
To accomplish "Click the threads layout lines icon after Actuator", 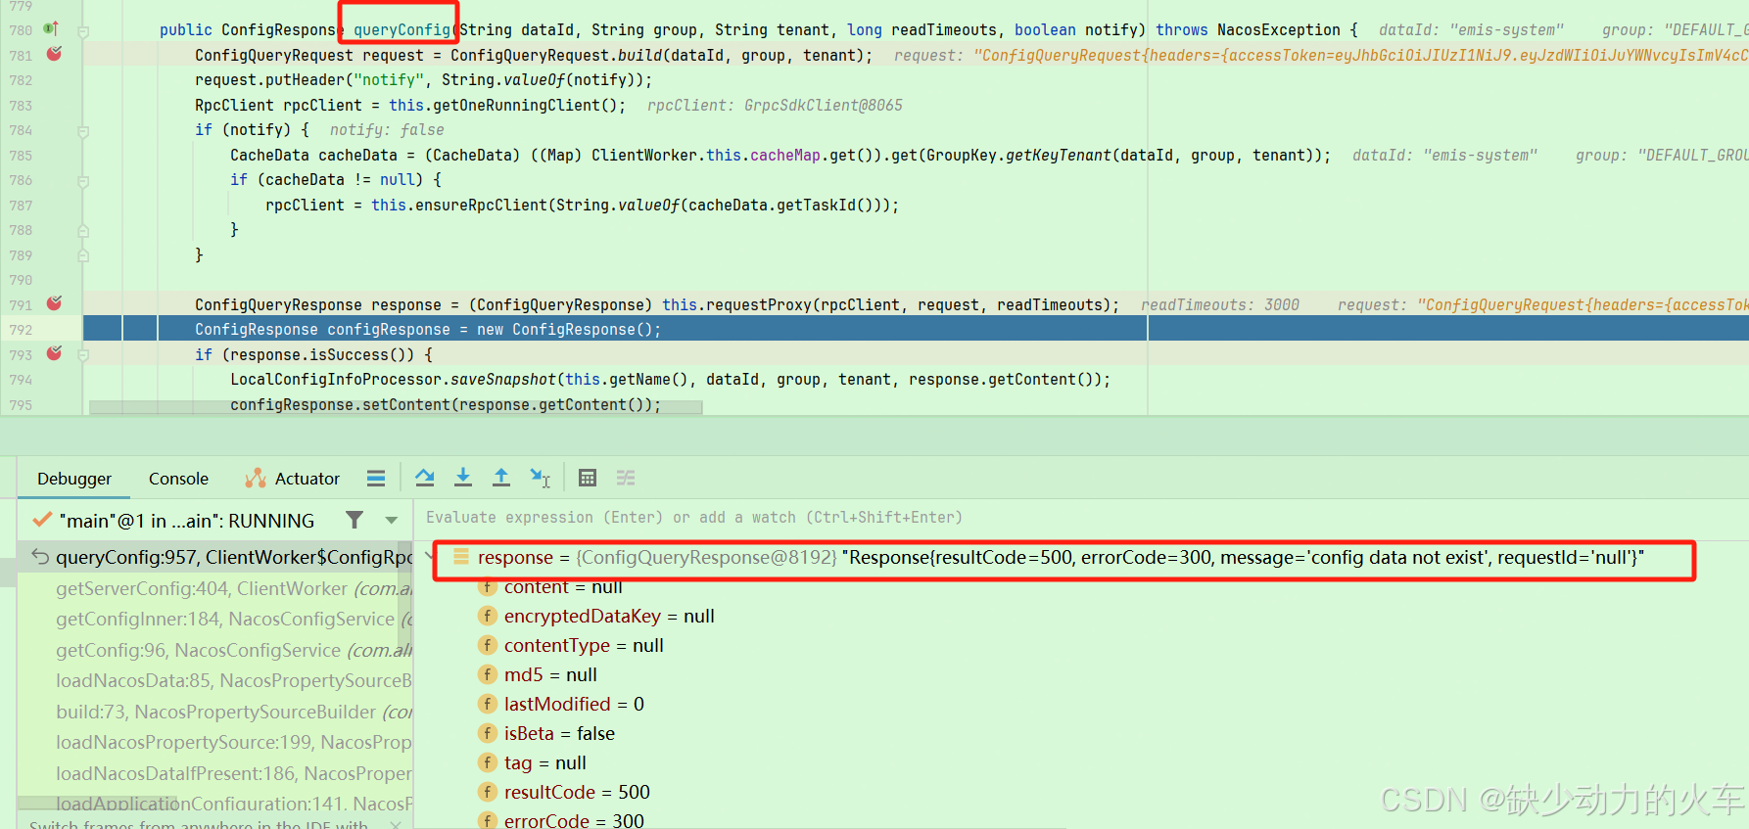I will click(x=376, y=478).
